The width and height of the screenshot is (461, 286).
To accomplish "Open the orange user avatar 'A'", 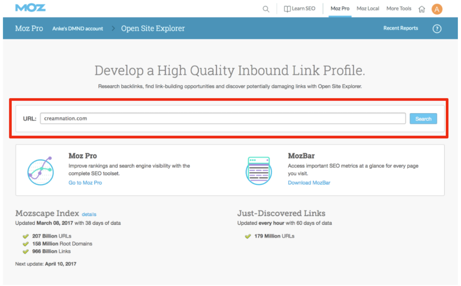I will click(x=437, y=9).
